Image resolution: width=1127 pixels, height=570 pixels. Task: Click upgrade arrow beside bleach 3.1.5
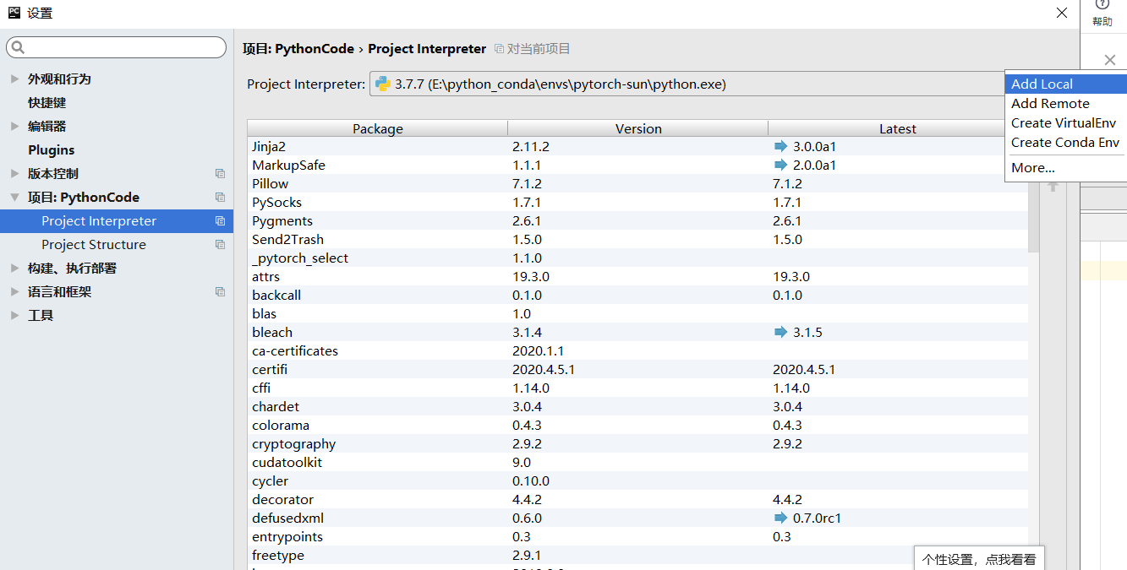(781, 332)
